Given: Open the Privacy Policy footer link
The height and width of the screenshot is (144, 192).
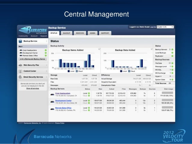Looking at the screenshot, I should (60, 123).
